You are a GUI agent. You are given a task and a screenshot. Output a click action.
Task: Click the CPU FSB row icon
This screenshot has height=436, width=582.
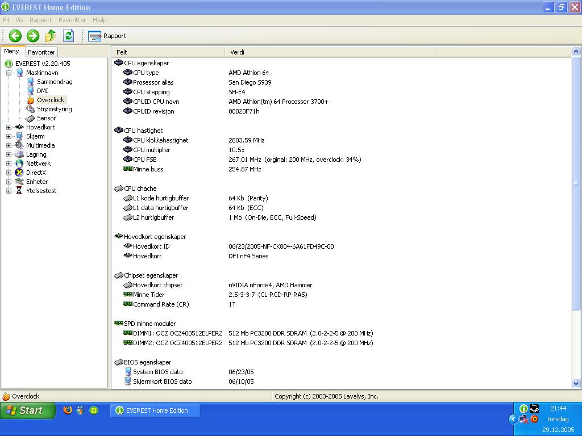(x=128, y=160)
